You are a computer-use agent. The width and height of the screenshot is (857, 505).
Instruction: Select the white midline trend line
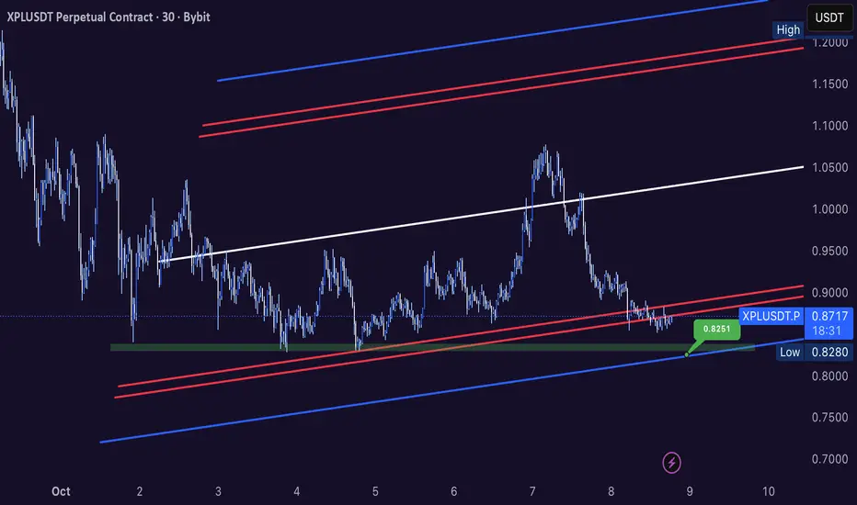(481, 214)
